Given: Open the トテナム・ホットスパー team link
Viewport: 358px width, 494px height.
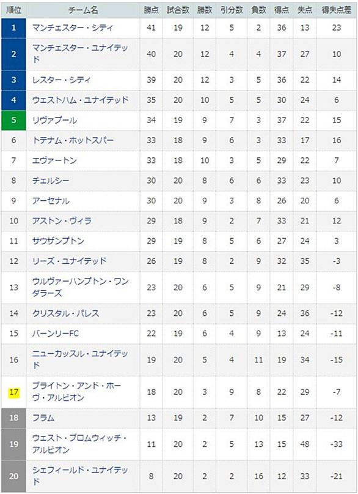Looking at the screenshot, I should click(x=73, y=140).
